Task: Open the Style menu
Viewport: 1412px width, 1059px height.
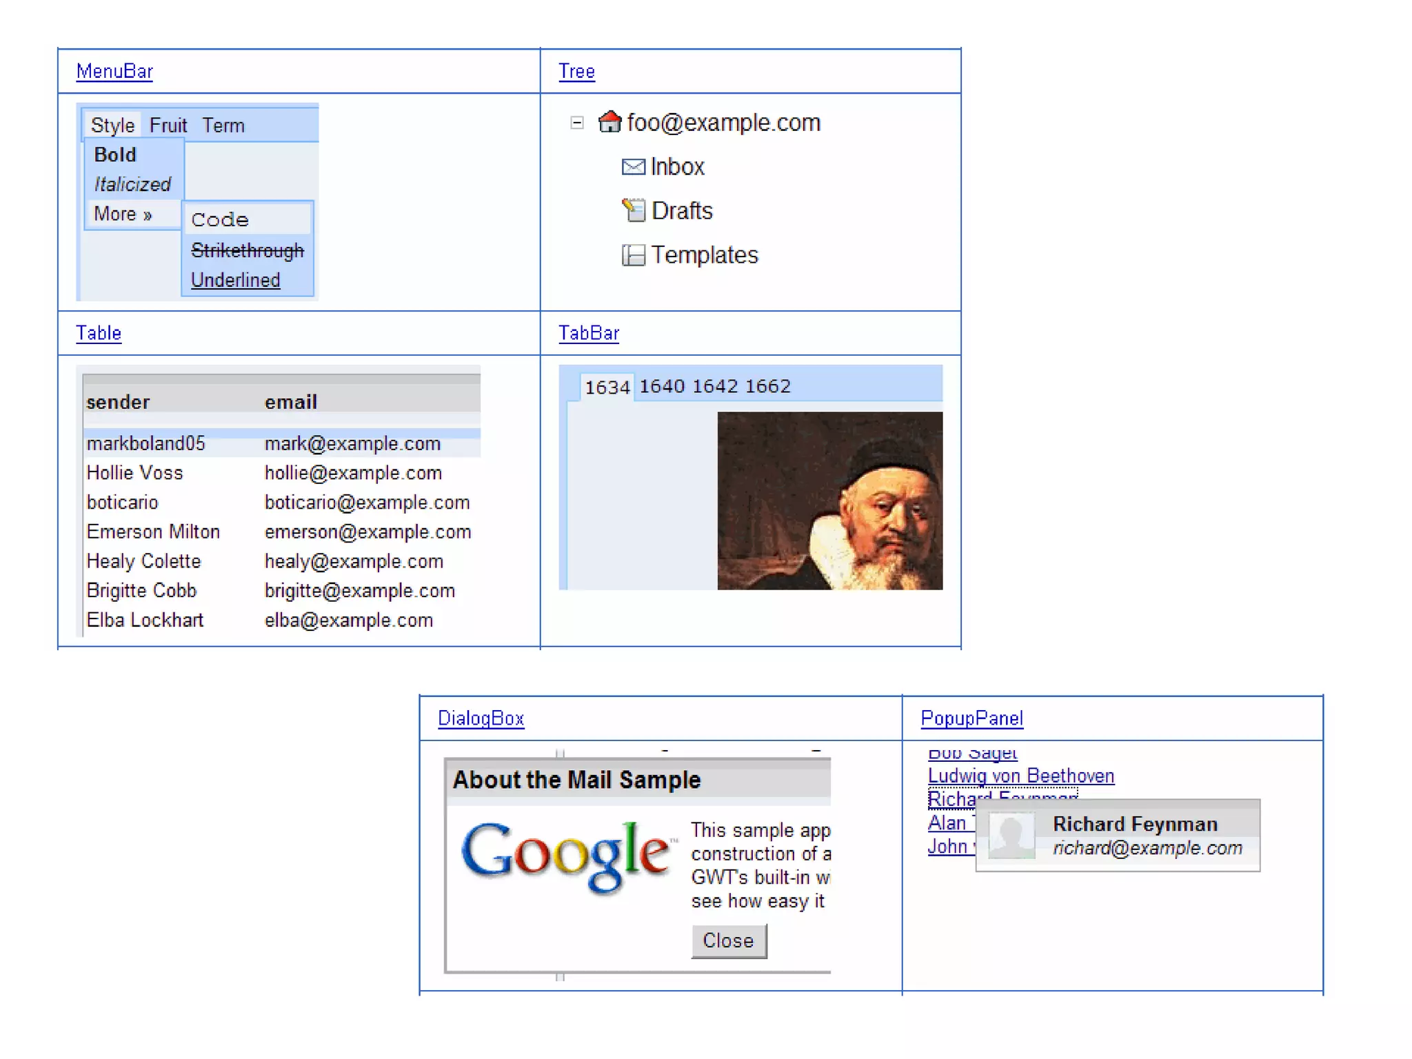Action: [x=112, y=125]
